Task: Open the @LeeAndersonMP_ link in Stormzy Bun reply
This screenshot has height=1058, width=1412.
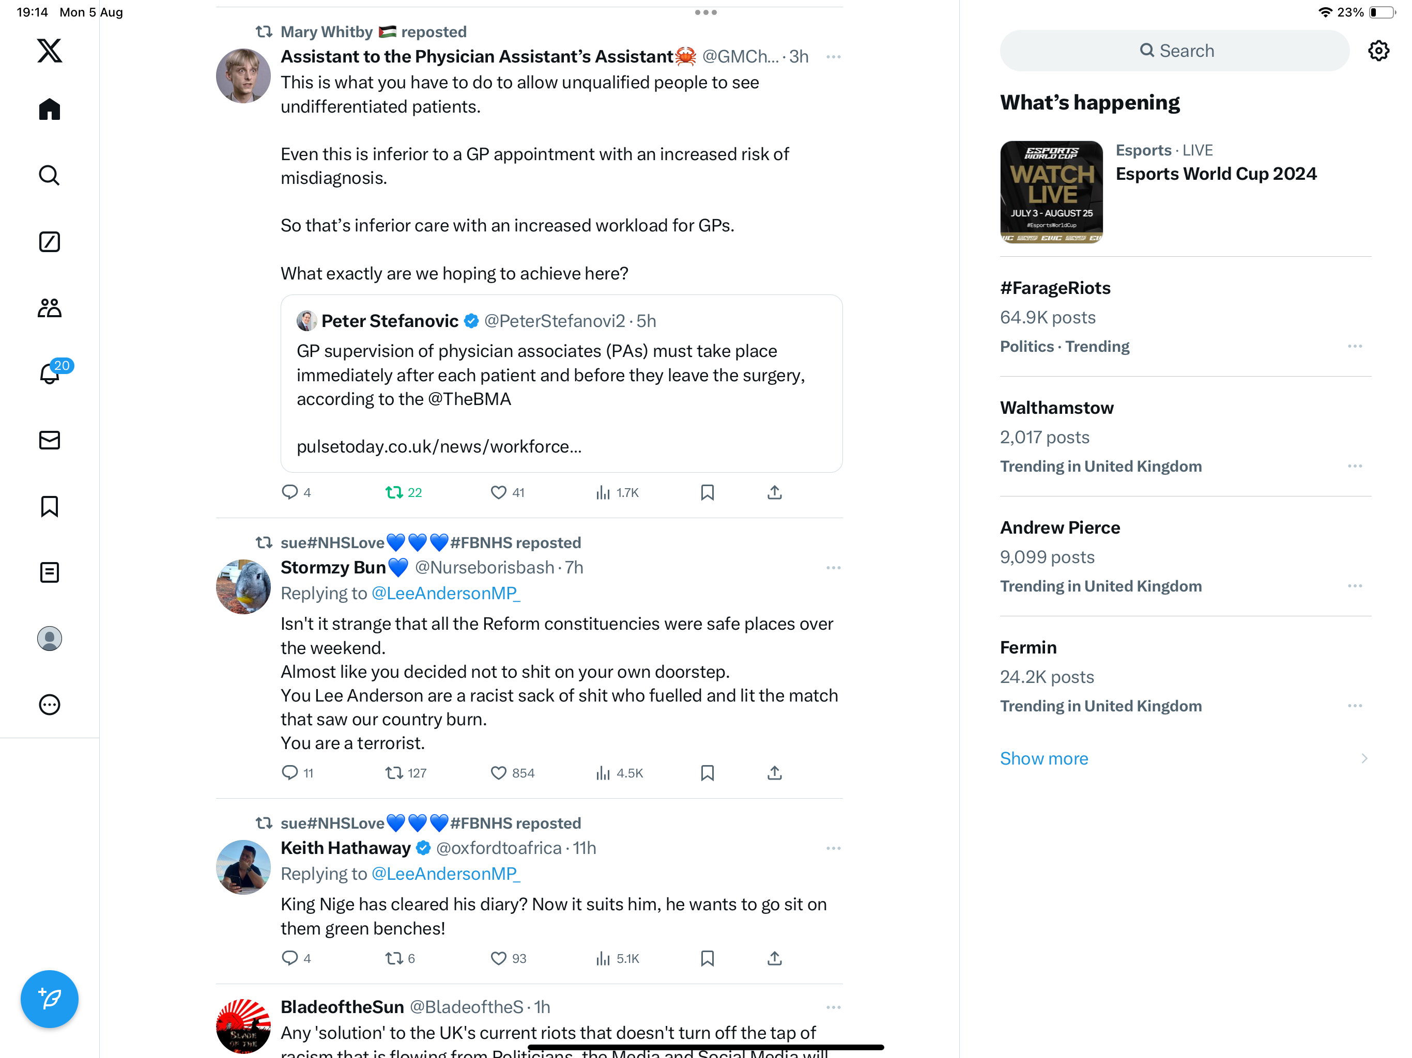Action: [x=446, y=593]
